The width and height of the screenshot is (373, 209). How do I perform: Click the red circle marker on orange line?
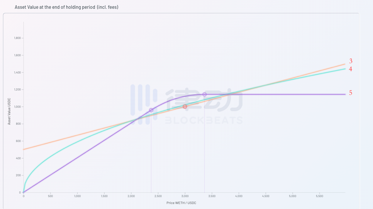click(x=185, y=107)
